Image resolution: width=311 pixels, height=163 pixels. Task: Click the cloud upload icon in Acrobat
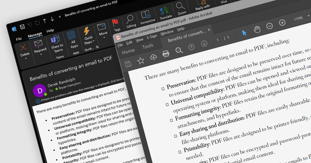pos(153,57)
